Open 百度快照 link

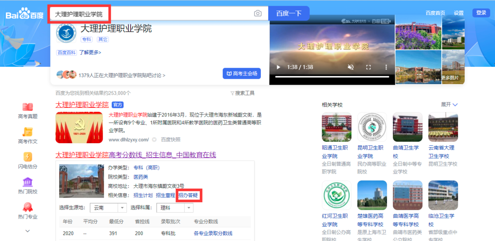pyautogui.click(x=171, y=139)
